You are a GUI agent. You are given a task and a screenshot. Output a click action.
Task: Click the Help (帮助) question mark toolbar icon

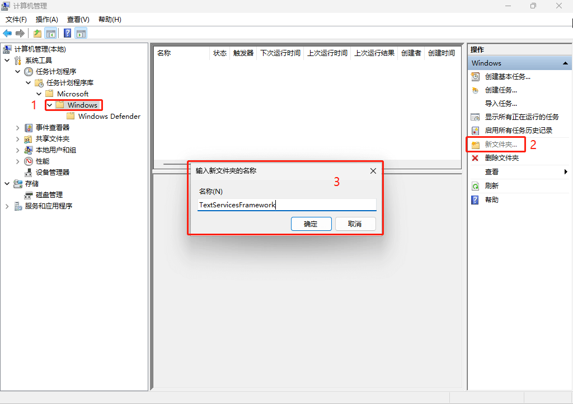click(x=67, y=32)
